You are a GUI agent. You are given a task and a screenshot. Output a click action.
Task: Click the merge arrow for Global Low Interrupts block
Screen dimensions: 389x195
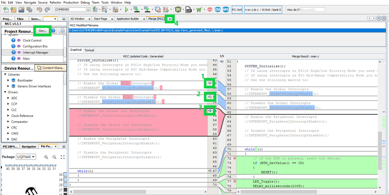(x=209, y=110)
